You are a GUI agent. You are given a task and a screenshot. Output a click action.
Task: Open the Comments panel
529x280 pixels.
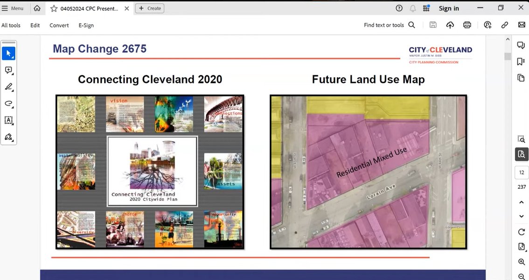(x=521, y=46)
